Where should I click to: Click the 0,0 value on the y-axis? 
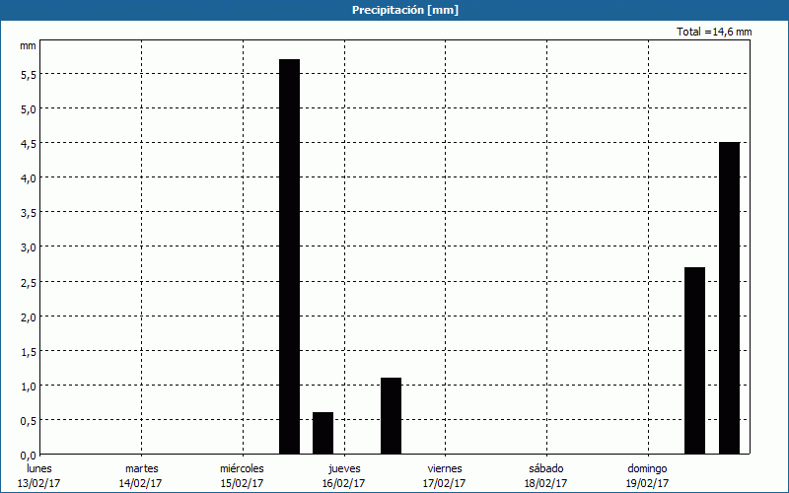tap(28, 456)
